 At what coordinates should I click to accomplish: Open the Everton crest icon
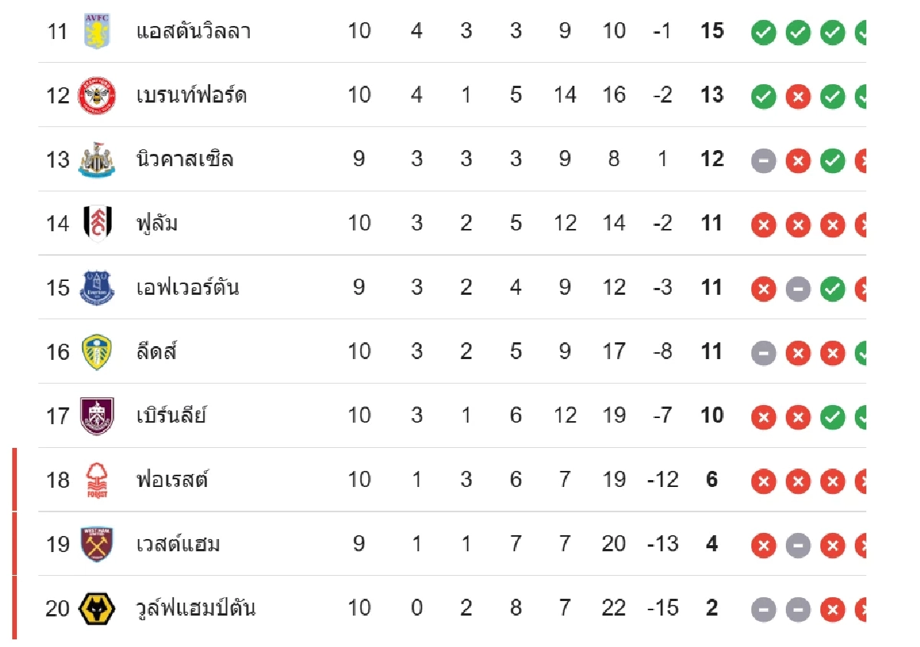97,288
